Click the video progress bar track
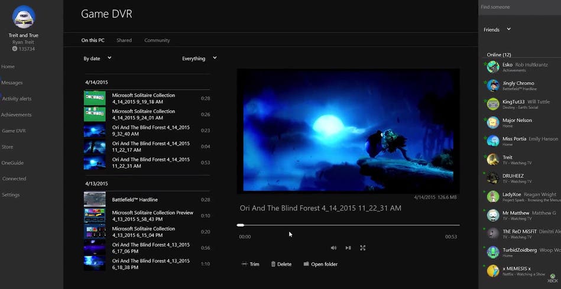561x289 pixels. click(348, 225)
